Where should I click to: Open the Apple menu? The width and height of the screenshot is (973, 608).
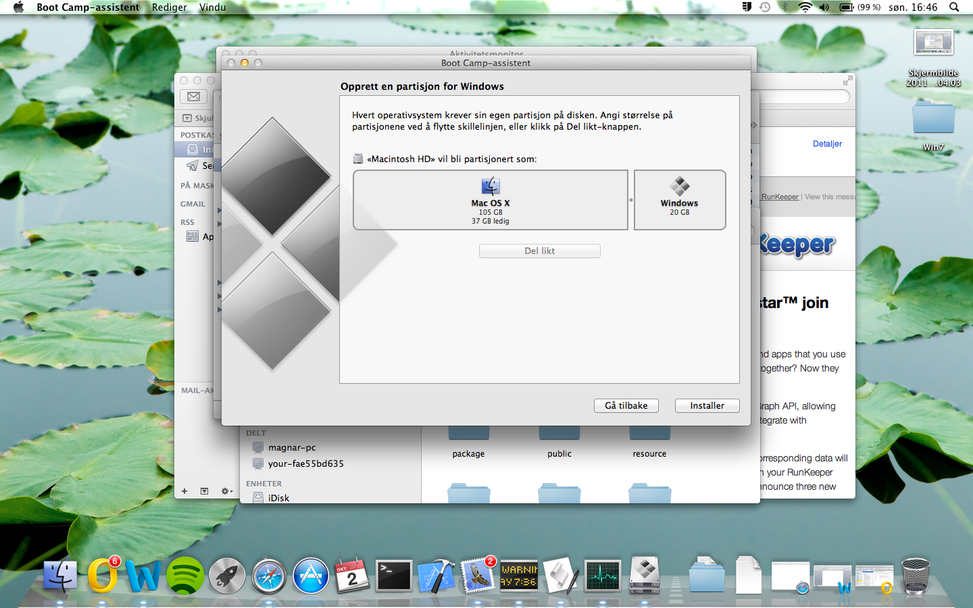tap(18, 7)
